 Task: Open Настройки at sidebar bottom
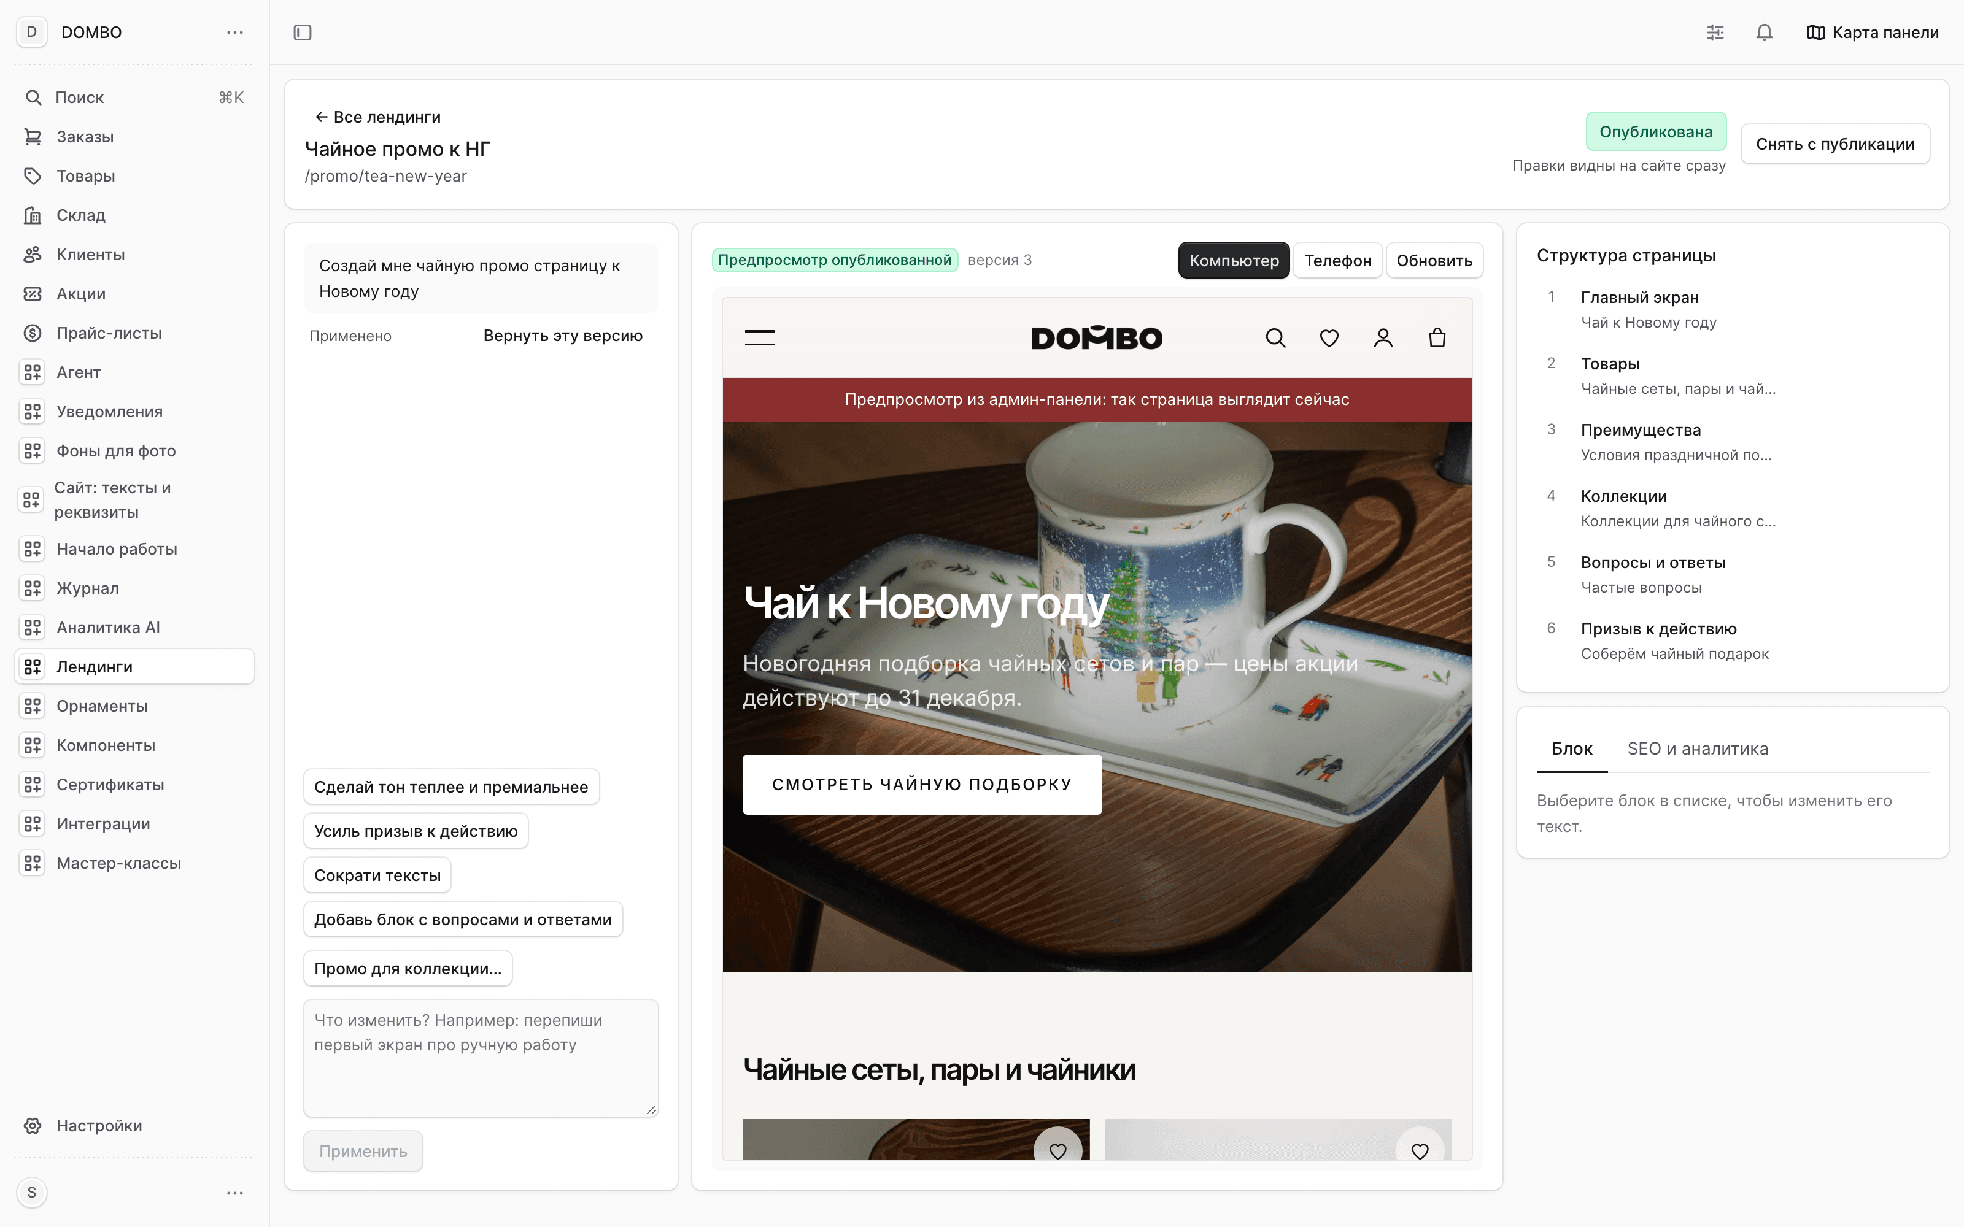pyautogui.click(x=135, y=1126)
